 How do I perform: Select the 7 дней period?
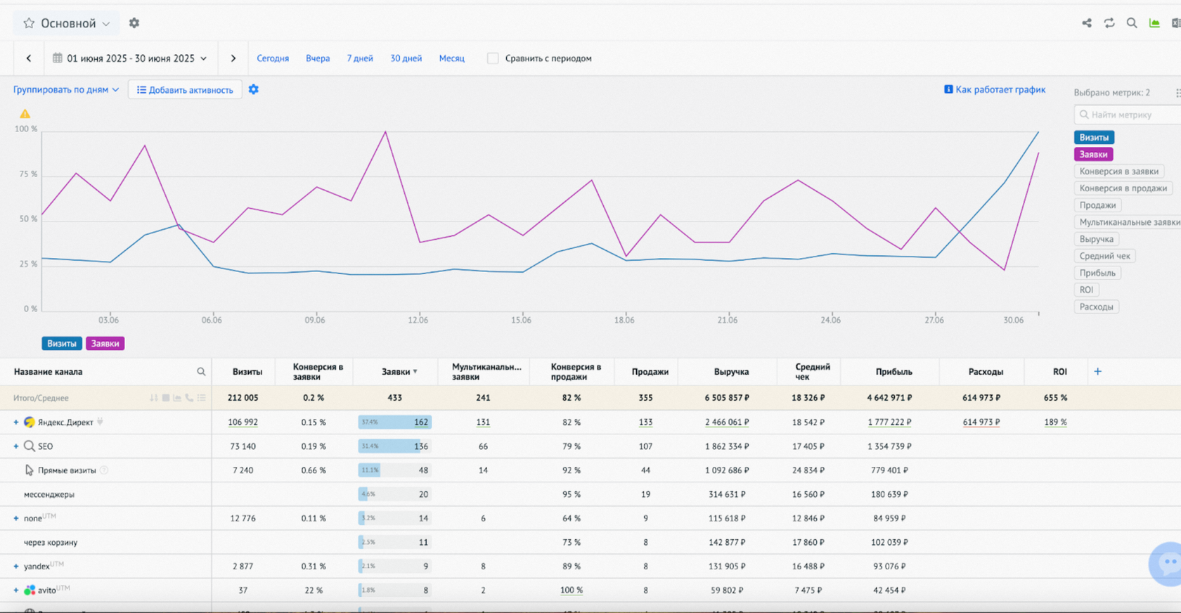coord(360,58)
